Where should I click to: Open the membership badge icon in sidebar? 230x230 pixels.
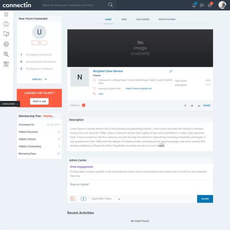click(x=6, y=44)
